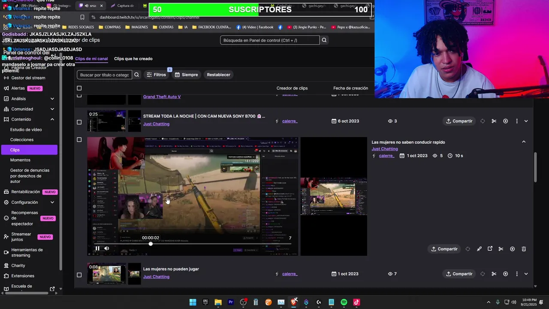Open the Siempre date range picker
The width and height of the screenshot is (549, 309).
[x=186, y=75]
